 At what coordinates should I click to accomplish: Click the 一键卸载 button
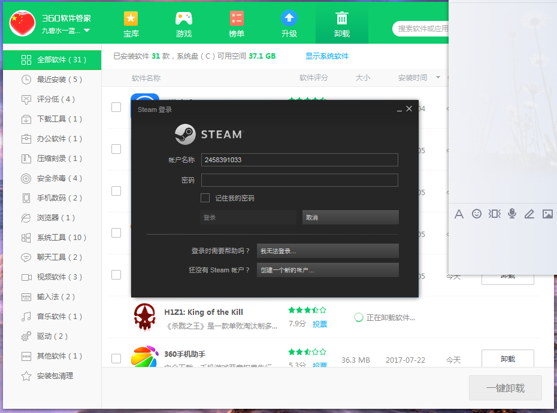click(x=505, y=388)
